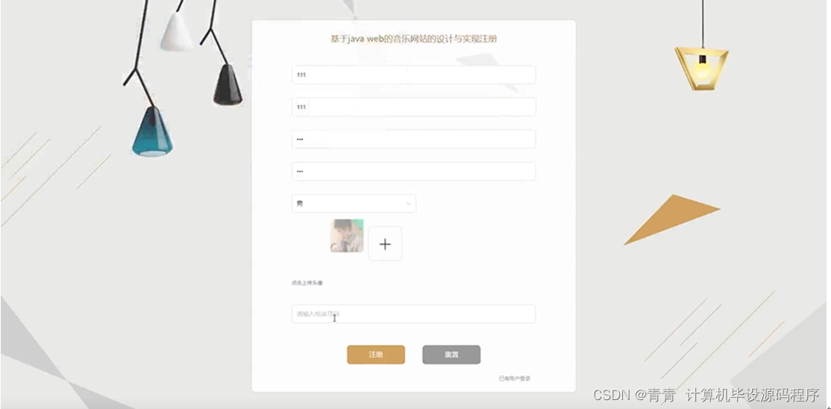Select the first masked password field

[x=413, y=140]
